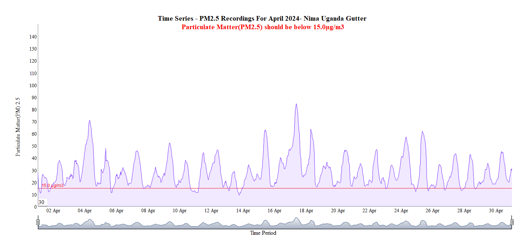The height and width of the screenshot is (250, 528).
Task: Click the 140 y-axis tick label
Action: coord(33,37)
